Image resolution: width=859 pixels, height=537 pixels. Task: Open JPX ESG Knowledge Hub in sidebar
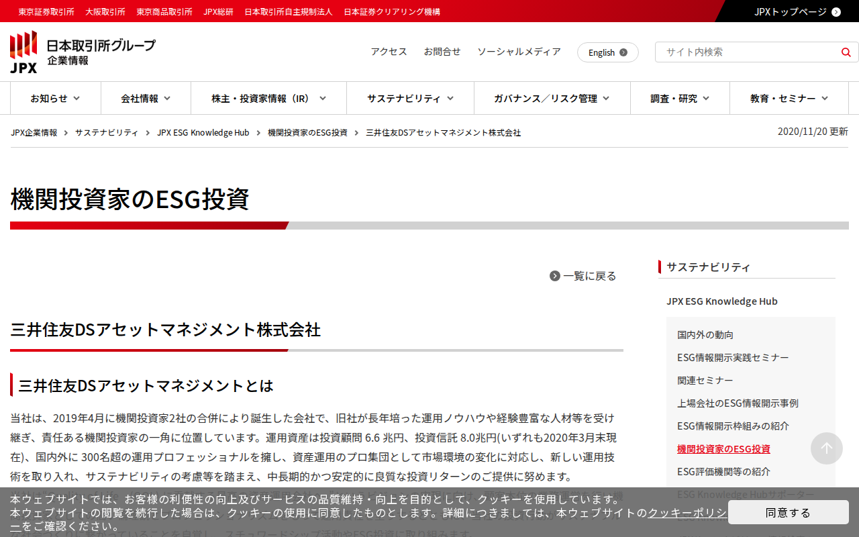pyautogui.click(x=722, y=301)
